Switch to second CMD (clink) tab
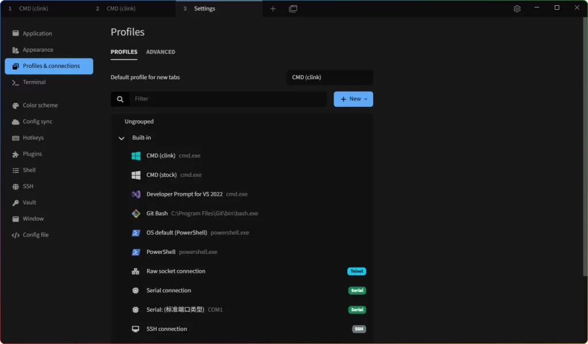 (x=131, y=9)
